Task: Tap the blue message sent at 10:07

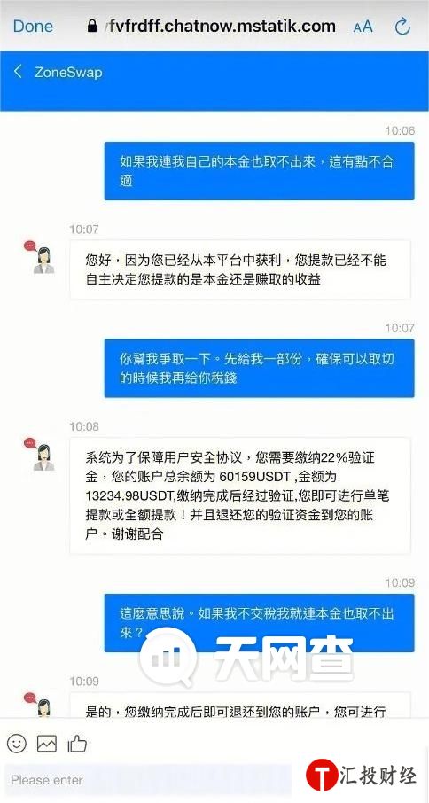Action: point(259,368)
